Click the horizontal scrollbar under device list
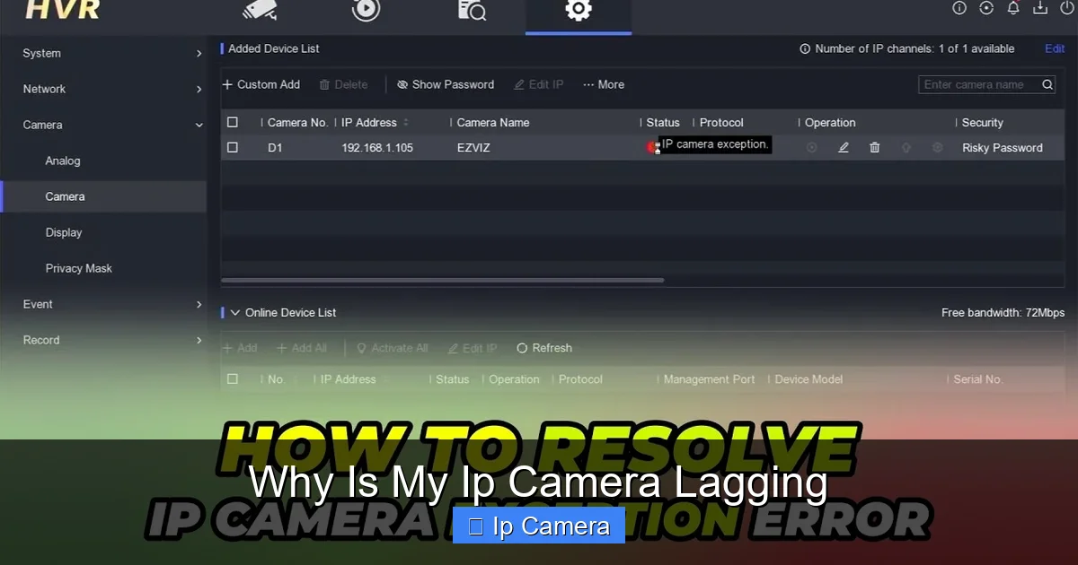The width and height of the screenshot is (1078, 565). click(443, 281)
